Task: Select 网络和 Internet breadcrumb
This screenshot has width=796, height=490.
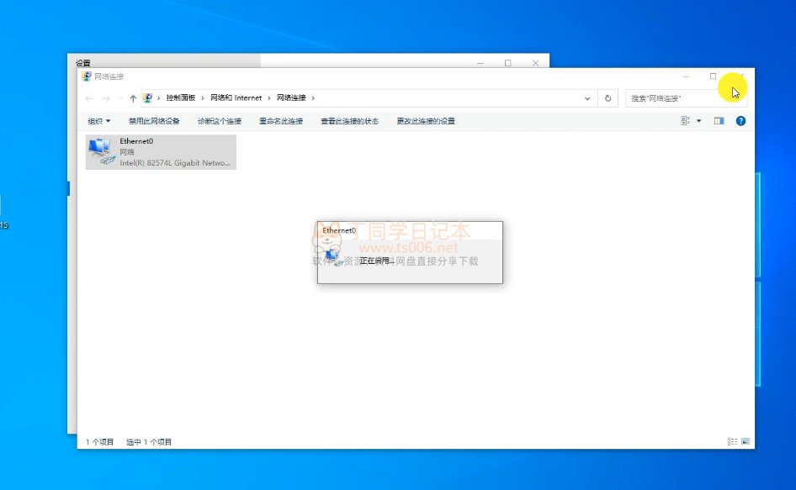Action: 236,97
